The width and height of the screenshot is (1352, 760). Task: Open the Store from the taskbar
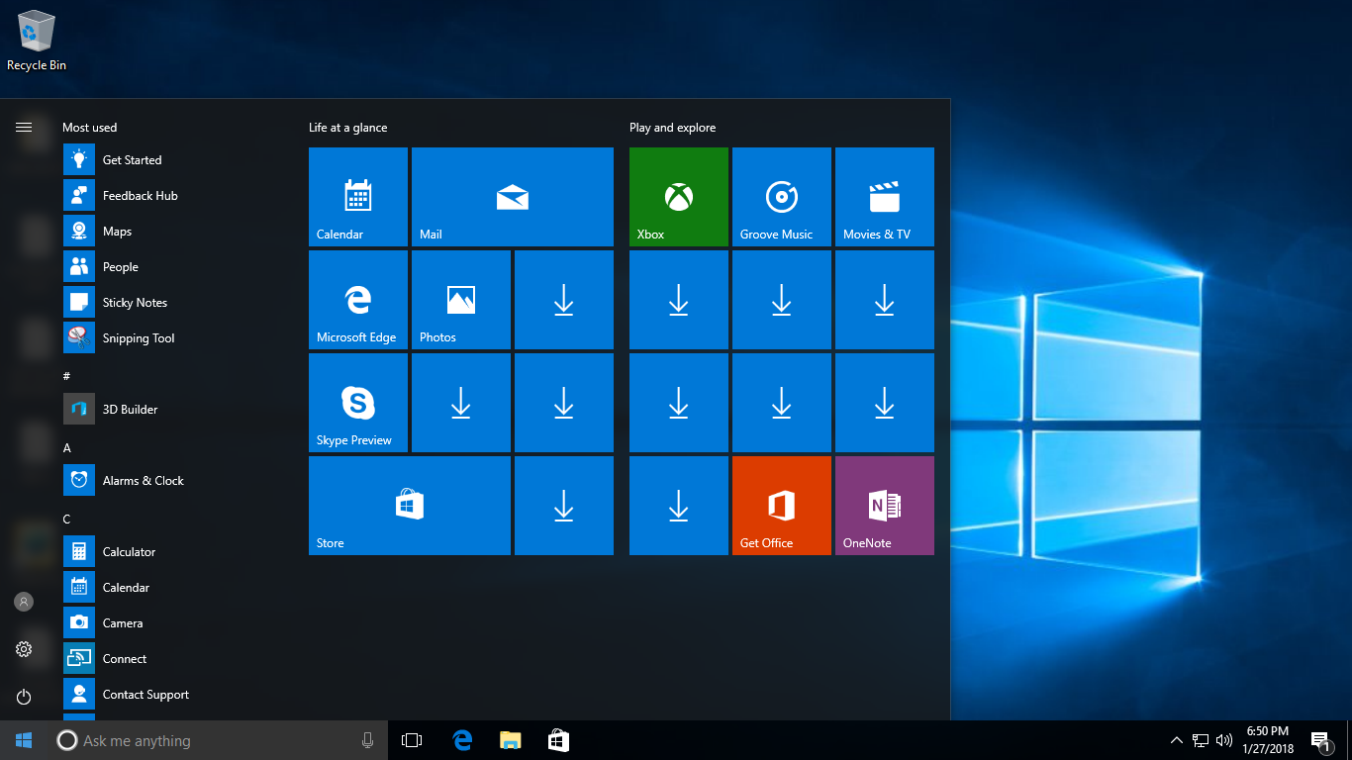click(x=558, y=740)
